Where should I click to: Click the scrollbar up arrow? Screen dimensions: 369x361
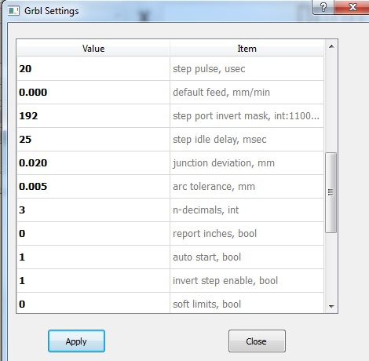click(331, 46)
